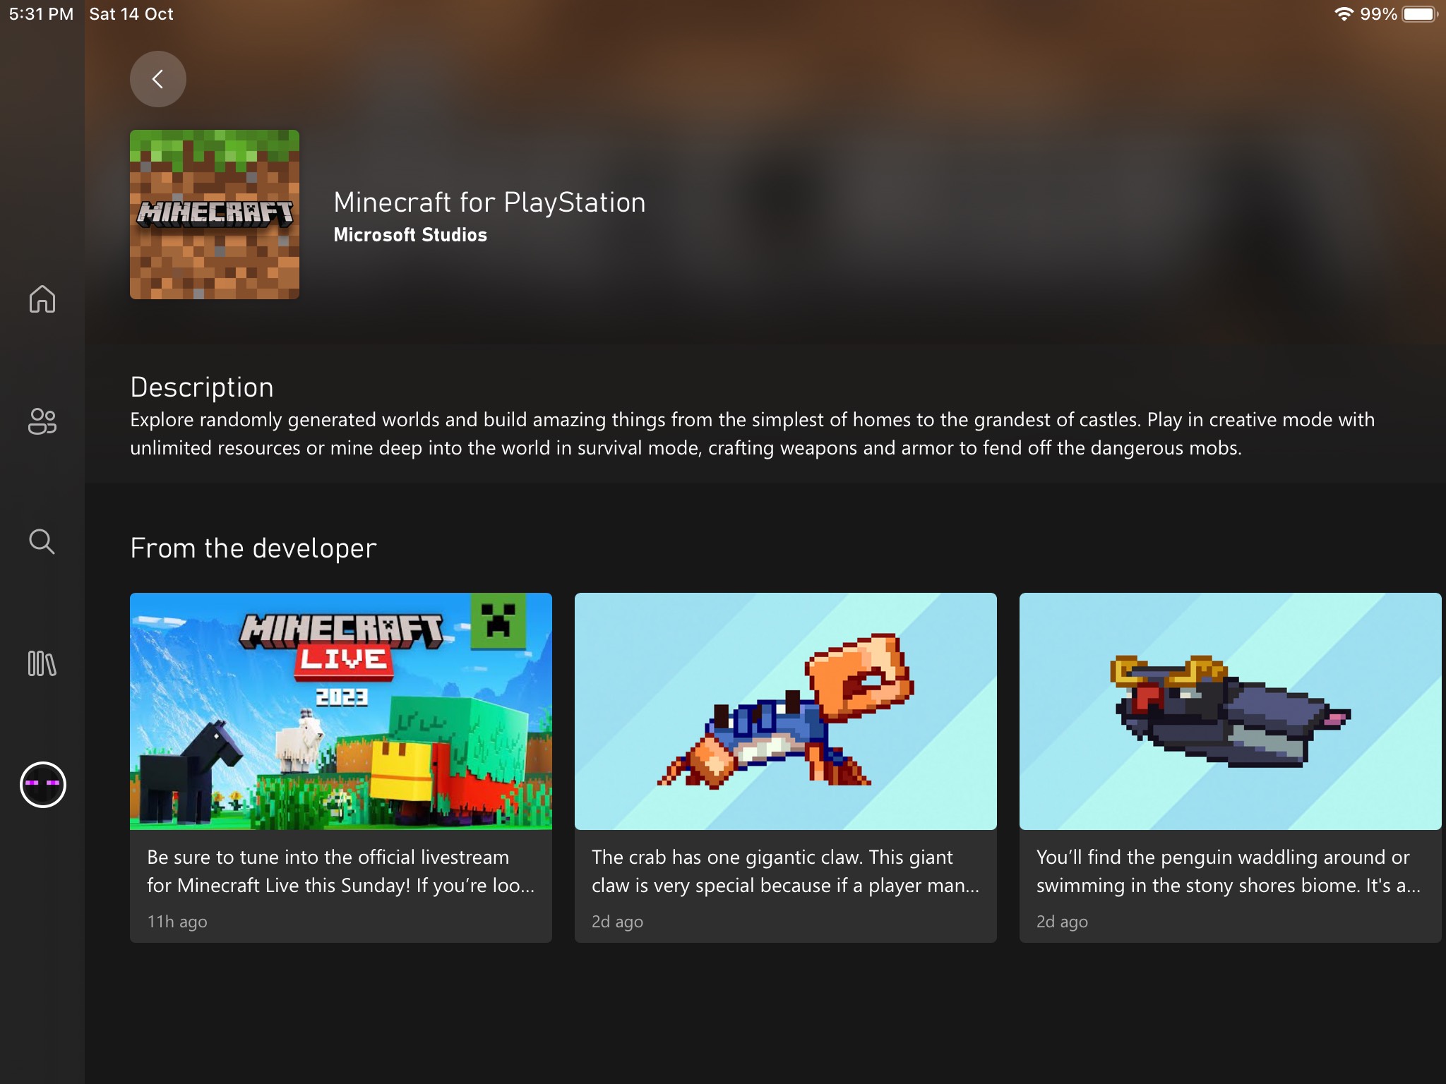Open the Minecraft Live 2023 image

341,711
